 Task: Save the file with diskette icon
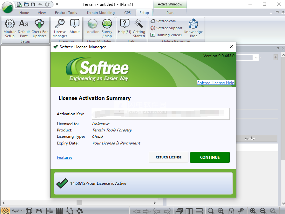[x=33, y=4]
